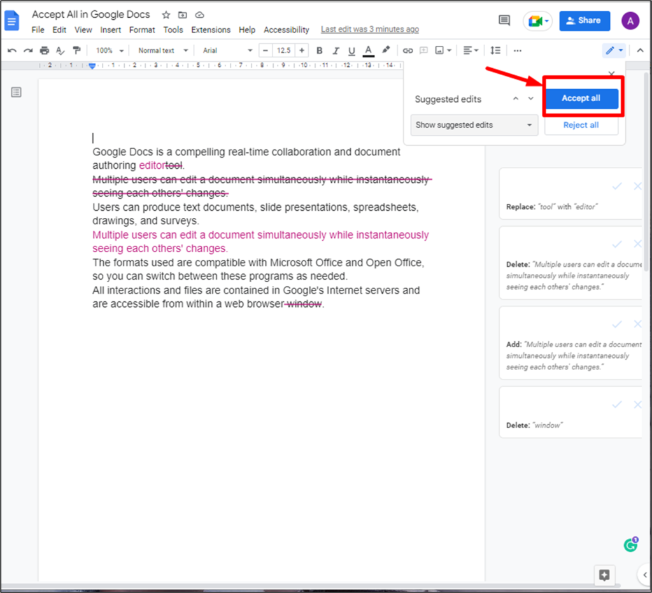Open the Edit menu
Image resolution: width=652 pixels, height=593 pixels.
[x=59, y=30]
